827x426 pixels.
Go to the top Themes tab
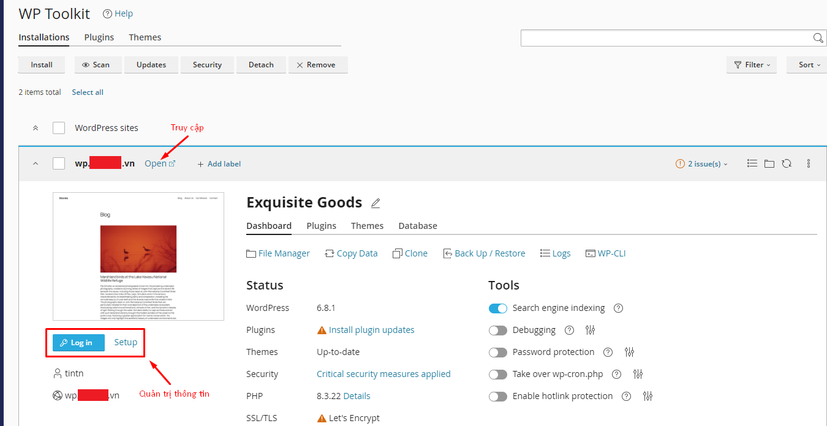click(x=145, y=37)
